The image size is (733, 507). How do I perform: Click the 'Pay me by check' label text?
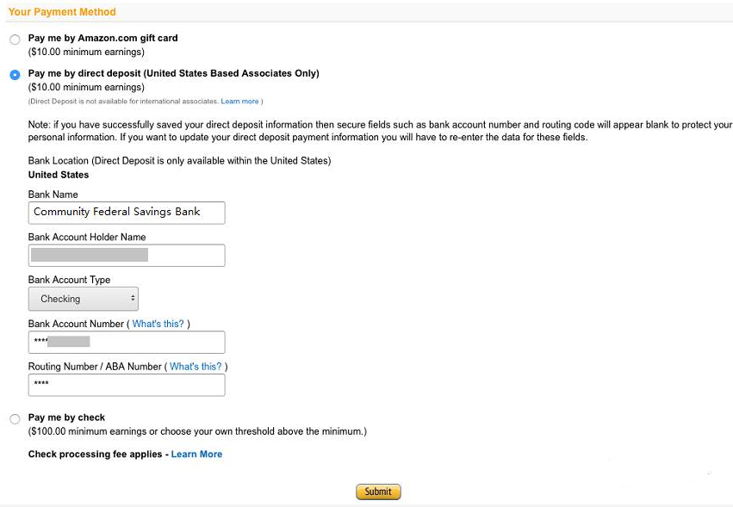66,417
